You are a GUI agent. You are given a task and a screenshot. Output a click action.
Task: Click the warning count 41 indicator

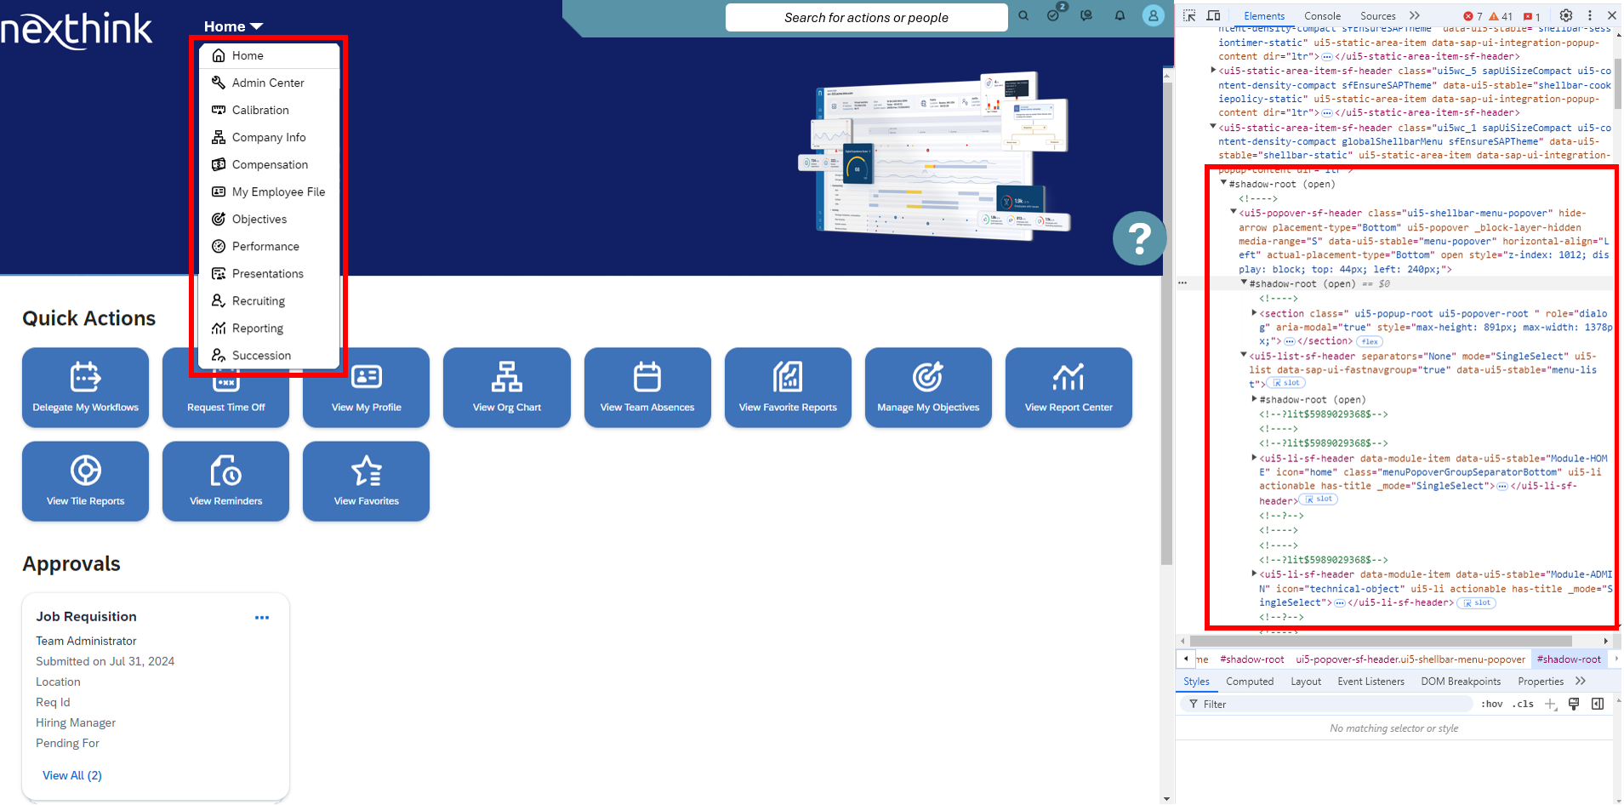(1501, 16)
